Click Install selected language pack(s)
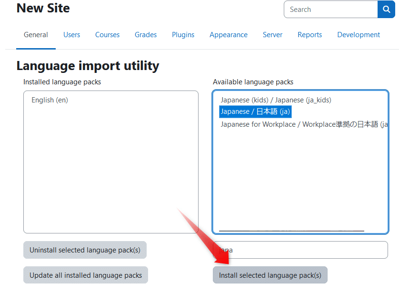This screenshot has height=293, width=399. [x=270, y=275]
